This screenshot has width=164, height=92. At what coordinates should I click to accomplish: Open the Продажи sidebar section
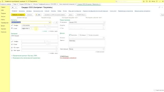(3, 14)
